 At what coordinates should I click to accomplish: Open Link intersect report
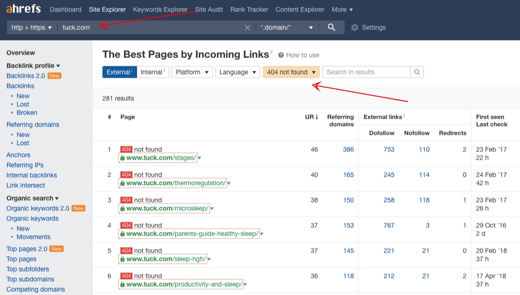click(x=25, y=185)
